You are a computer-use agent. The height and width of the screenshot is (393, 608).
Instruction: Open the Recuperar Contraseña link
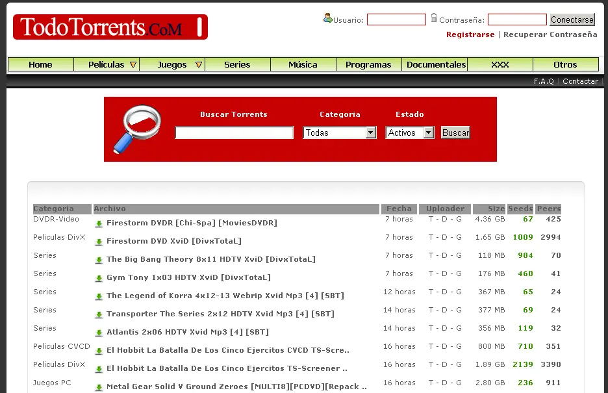(550, 34)
